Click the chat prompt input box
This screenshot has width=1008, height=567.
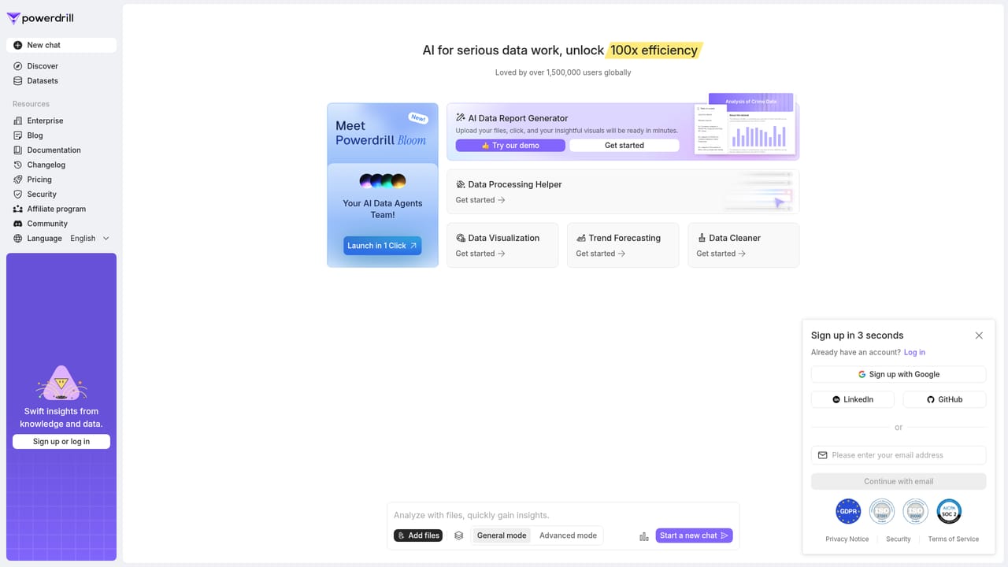tap(563, 515)
